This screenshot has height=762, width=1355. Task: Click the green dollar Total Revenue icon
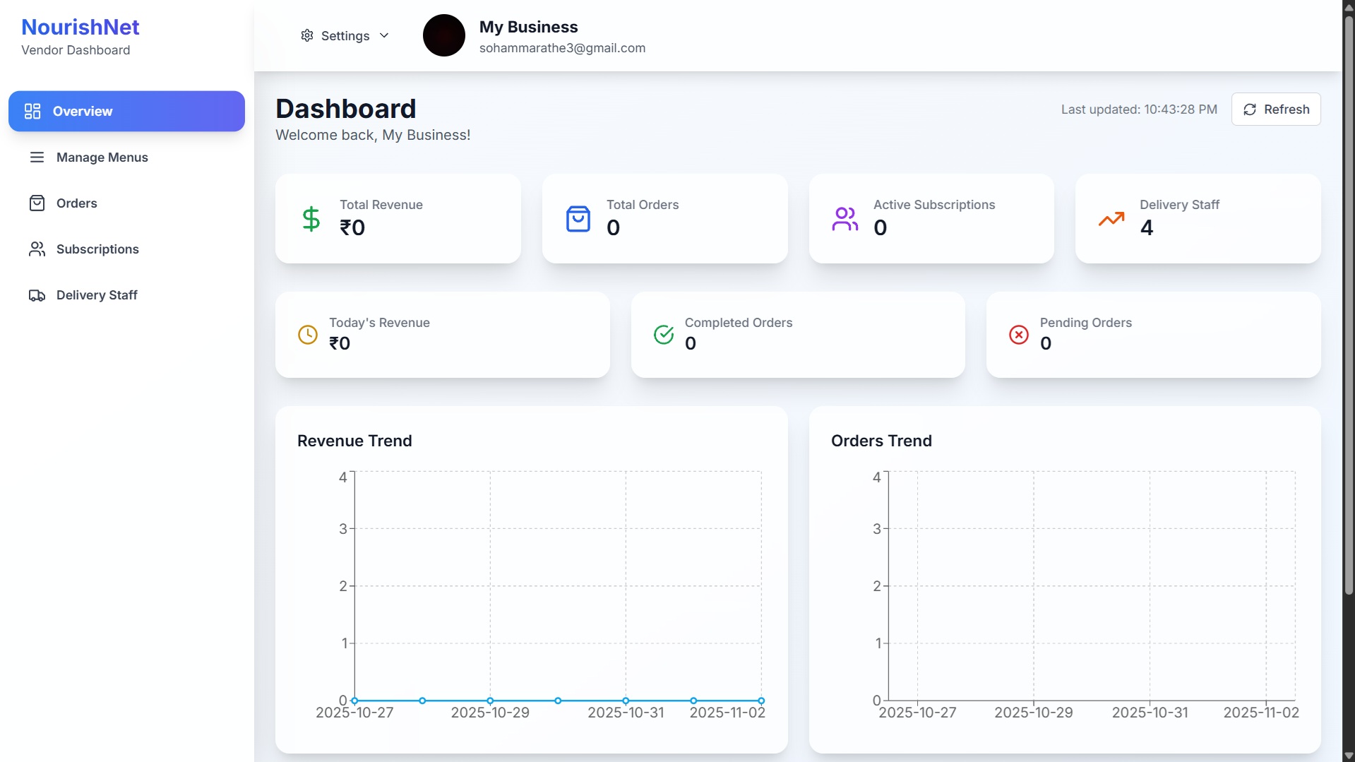311,219
